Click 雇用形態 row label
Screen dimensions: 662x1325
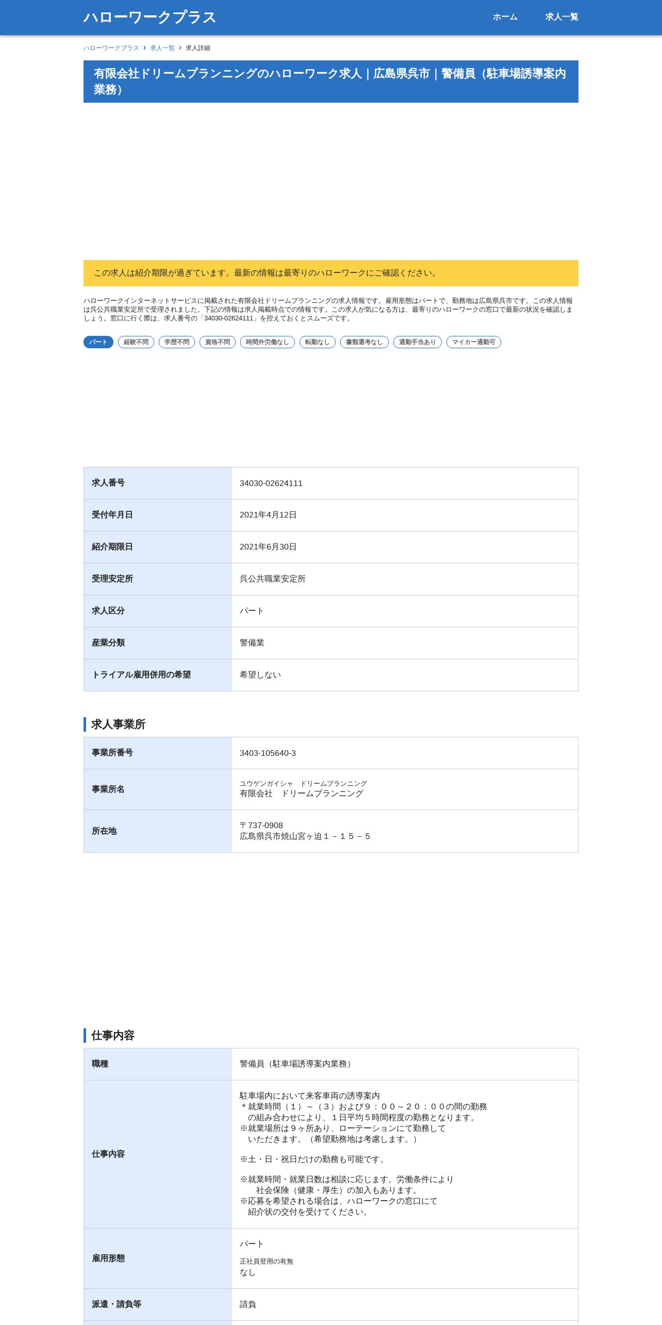click(108, 1258)
